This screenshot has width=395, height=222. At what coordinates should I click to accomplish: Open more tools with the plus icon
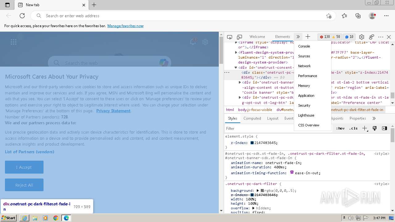[x=308, y=37]
